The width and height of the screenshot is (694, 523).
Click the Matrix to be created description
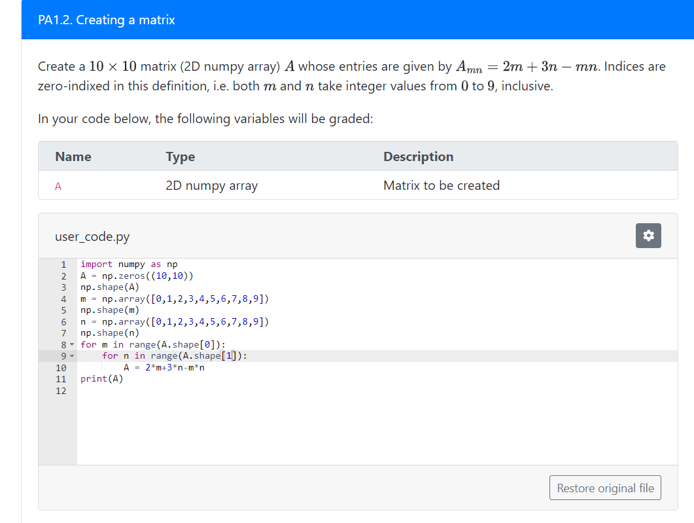442,186
